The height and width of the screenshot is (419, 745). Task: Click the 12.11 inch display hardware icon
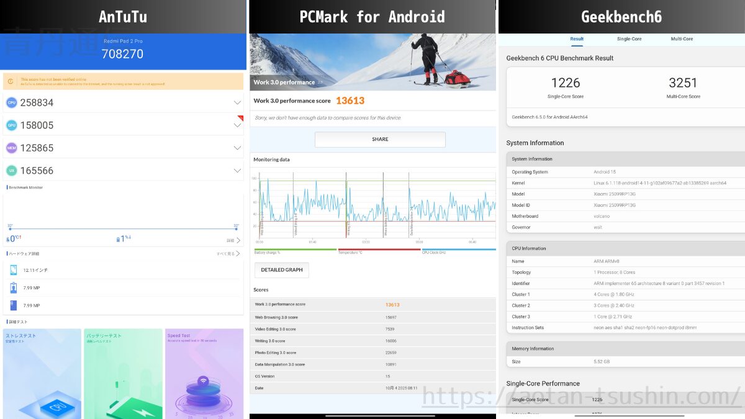coord(14,270)
